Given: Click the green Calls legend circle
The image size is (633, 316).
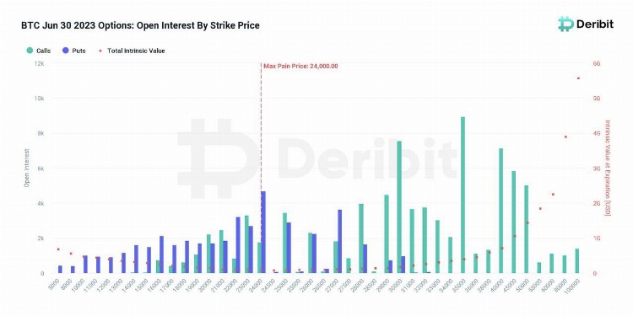Looking at the screenshot, I should [x=30, y=51].
